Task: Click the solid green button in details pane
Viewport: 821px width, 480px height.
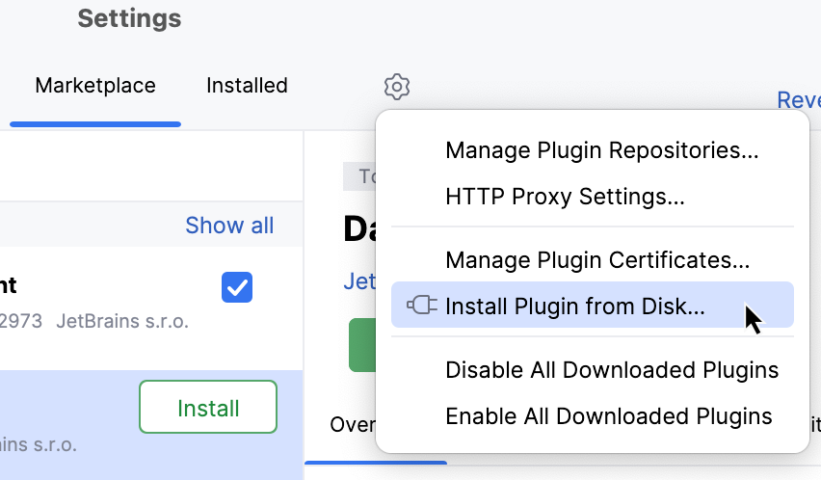Action: pyautogui.click(x=361, y=345)
